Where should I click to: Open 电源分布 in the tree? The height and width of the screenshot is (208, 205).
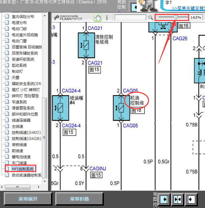coord(19,23)
